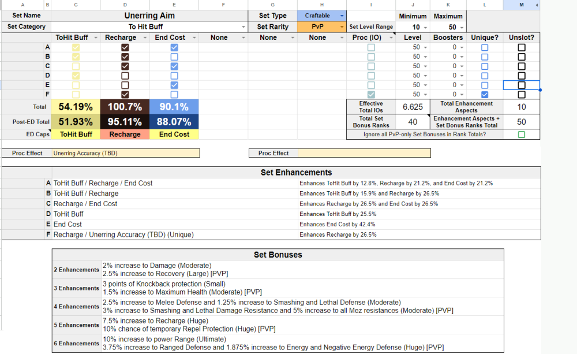Image resolution: width=577 pixels, height=354 pixels.
Task: Enable Ignore all PvP-only Set Bonuses checkbox
Action: pos(522,135)
